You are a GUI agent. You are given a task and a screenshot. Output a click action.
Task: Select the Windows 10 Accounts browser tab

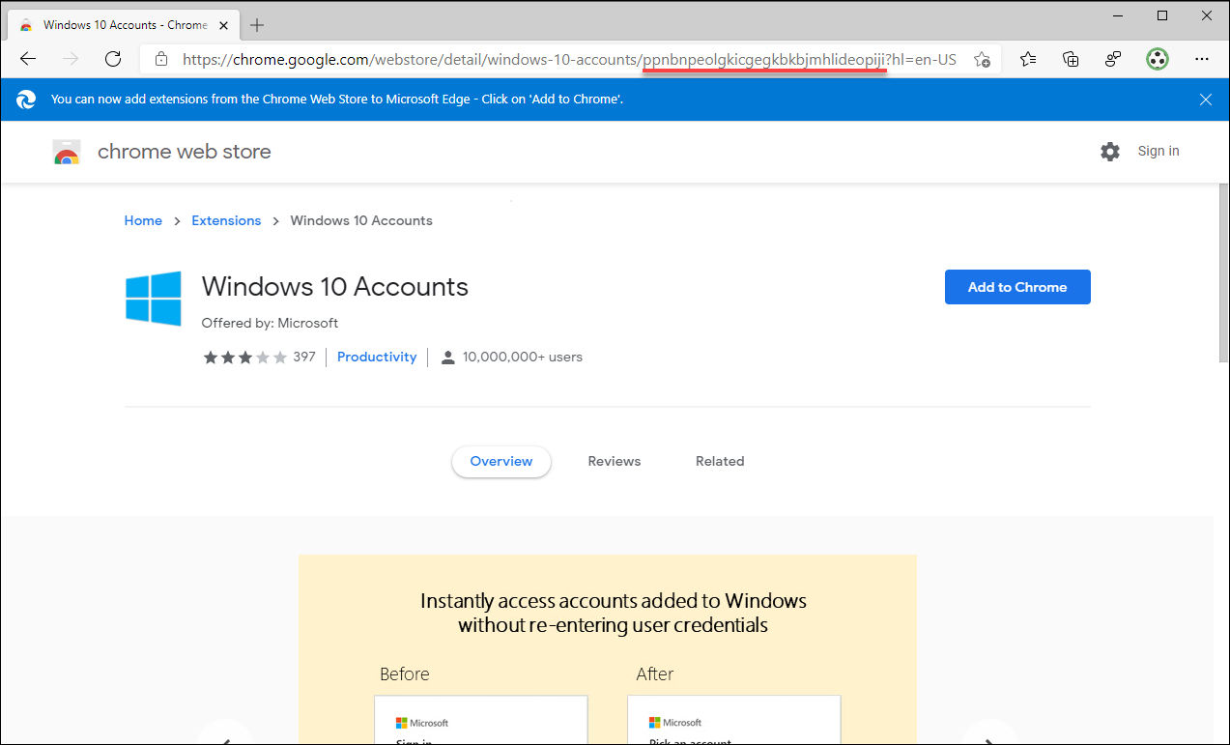click(125, 25)
